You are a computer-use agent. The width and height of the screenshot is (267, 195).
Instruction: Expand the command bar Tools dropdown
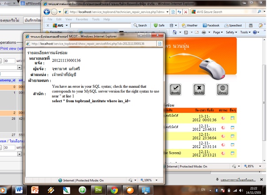tap(245, 32)
